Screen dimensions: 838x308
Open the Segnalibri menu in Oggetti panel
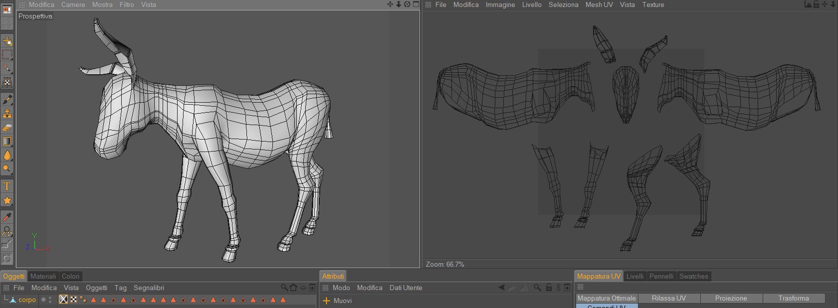click(149, 288)
